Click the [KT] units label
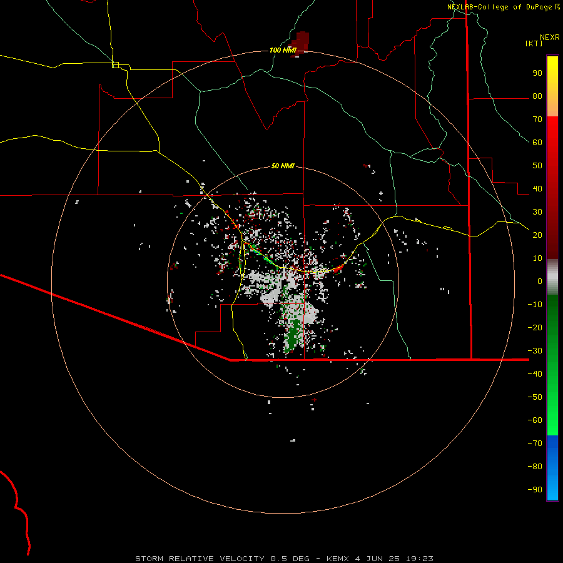The image size is (563, 563). [534, 43]
